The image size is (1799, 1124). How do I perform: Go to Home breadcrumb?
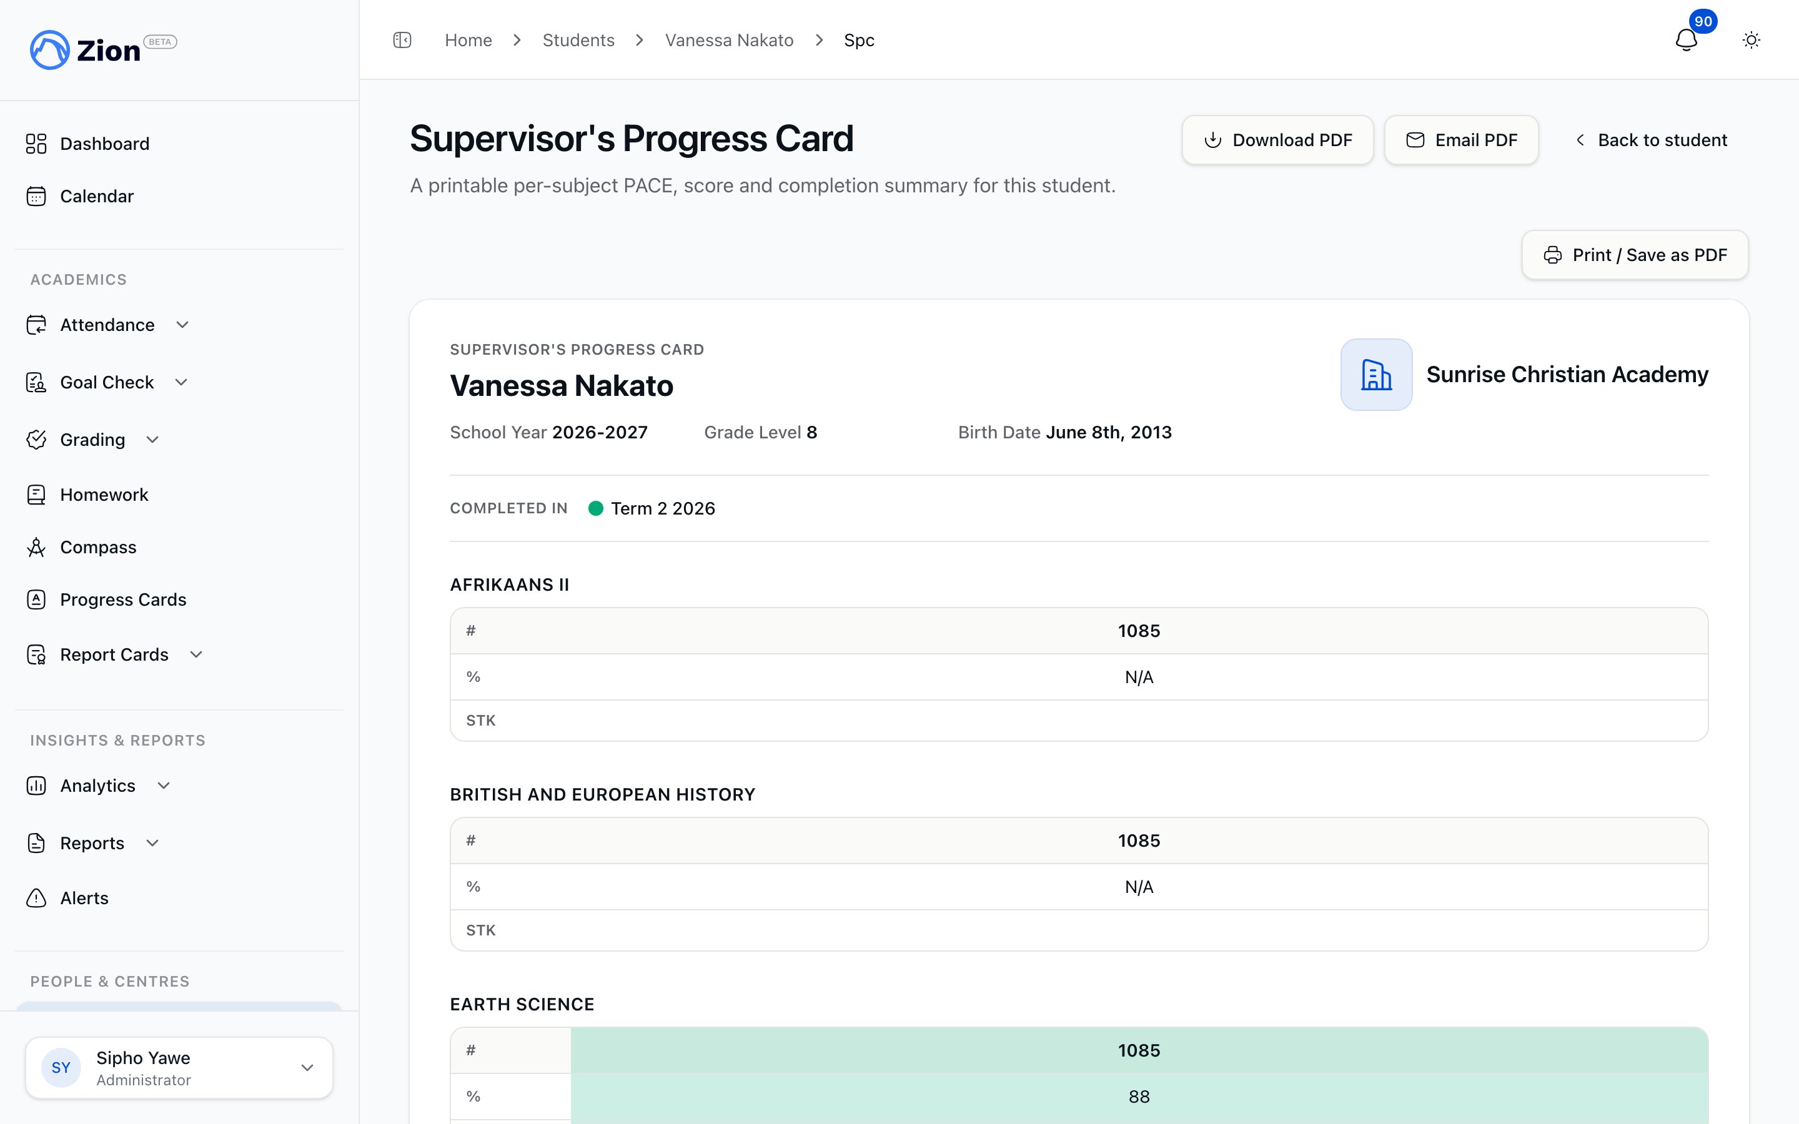click(468, 40)
